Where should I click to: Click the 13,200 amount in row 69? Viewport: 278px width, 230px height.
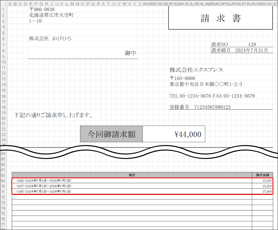tap(263, 180)
